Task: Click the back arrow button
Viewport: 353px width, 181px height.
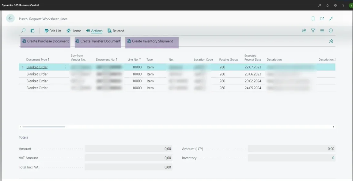Action: tap(10, 18)
